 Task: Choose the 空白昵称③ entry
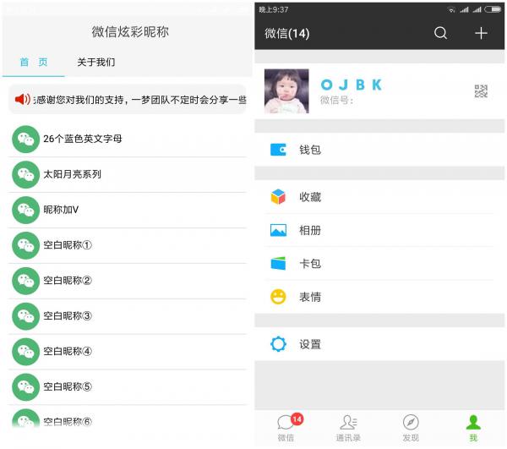[128, 316]
